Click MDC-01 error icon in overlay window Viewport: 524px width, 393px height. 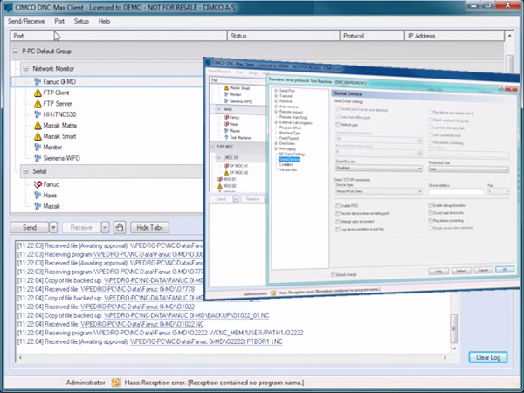pos(220,179)
